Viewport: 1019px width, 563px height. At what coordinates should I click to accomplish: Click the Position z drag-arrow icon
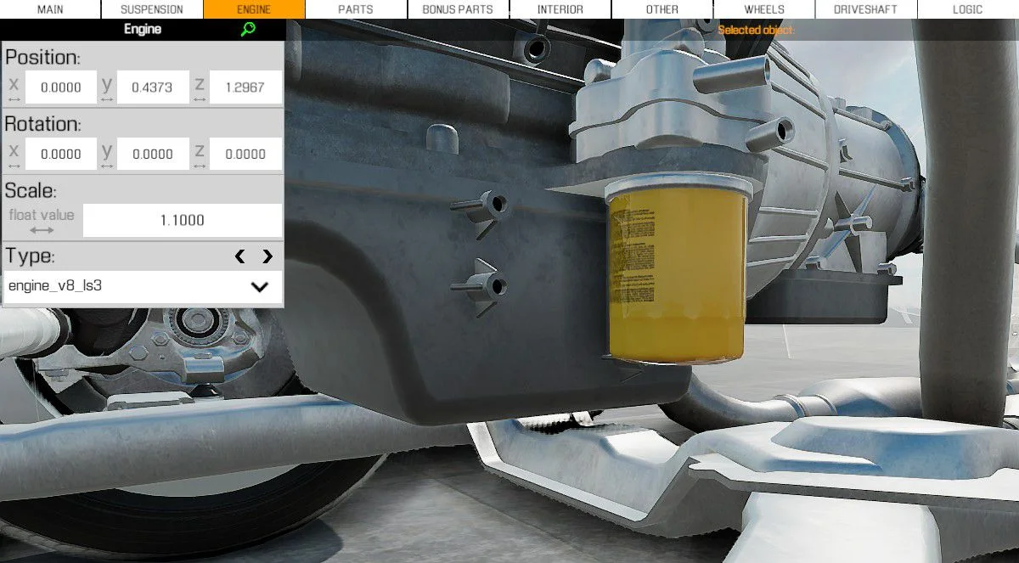pyautogui.click(x=199, y=99)
